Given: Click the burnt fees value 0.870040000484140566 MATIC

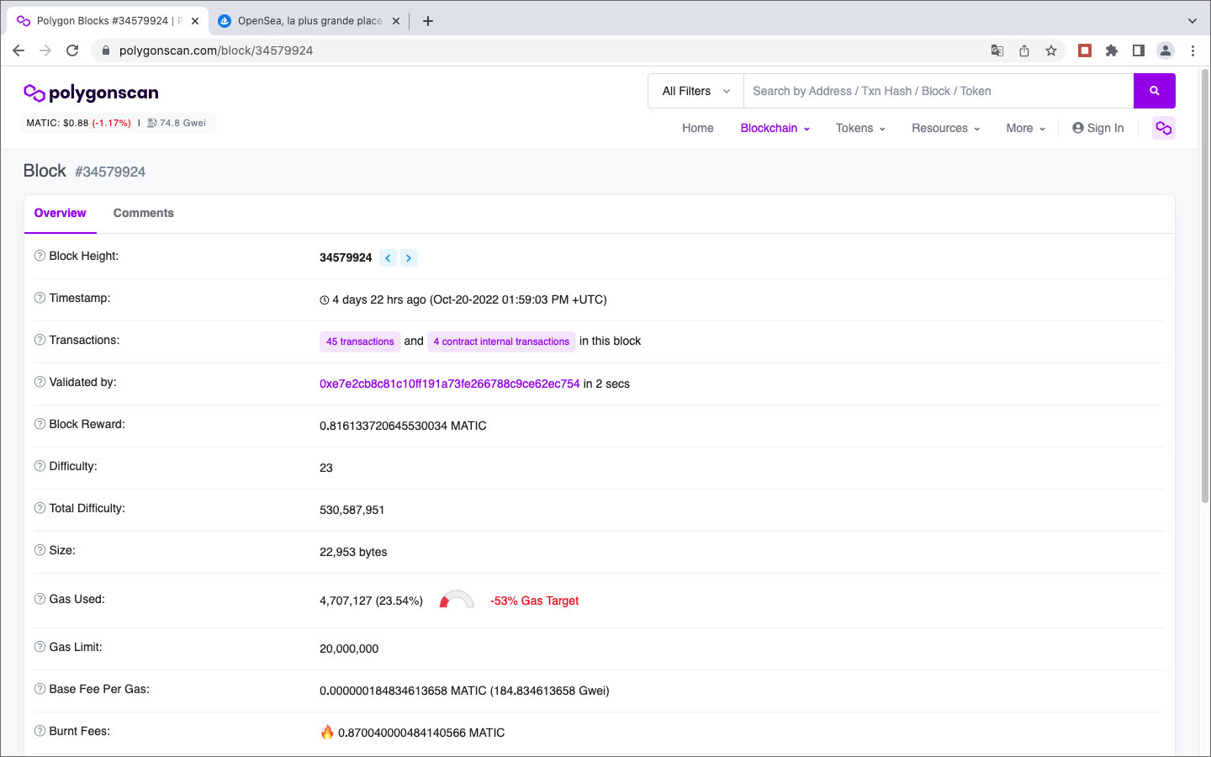Looking at the screenshot, I should (421, 733).
